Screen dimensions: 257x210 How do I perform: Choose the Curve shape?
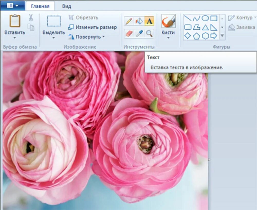(x=196, y=18)
